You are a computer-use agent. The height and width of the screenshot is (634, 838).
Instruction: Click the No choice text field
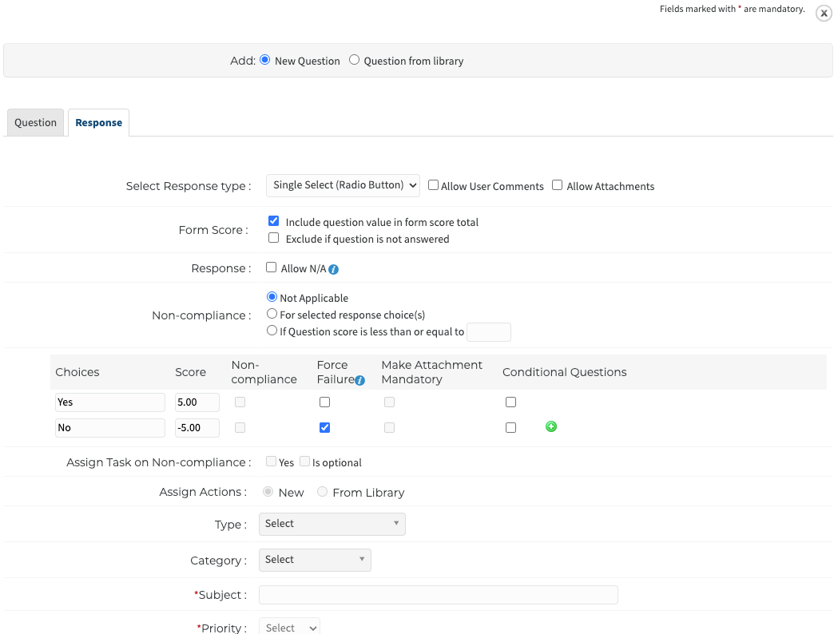[110, 428]
